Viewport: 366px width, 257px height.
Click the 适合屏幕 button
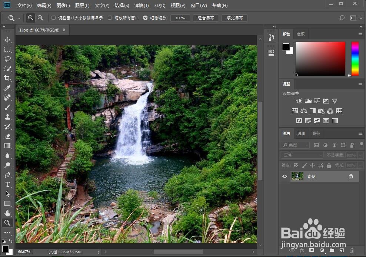pyautogui.click(x=206, y=18)
